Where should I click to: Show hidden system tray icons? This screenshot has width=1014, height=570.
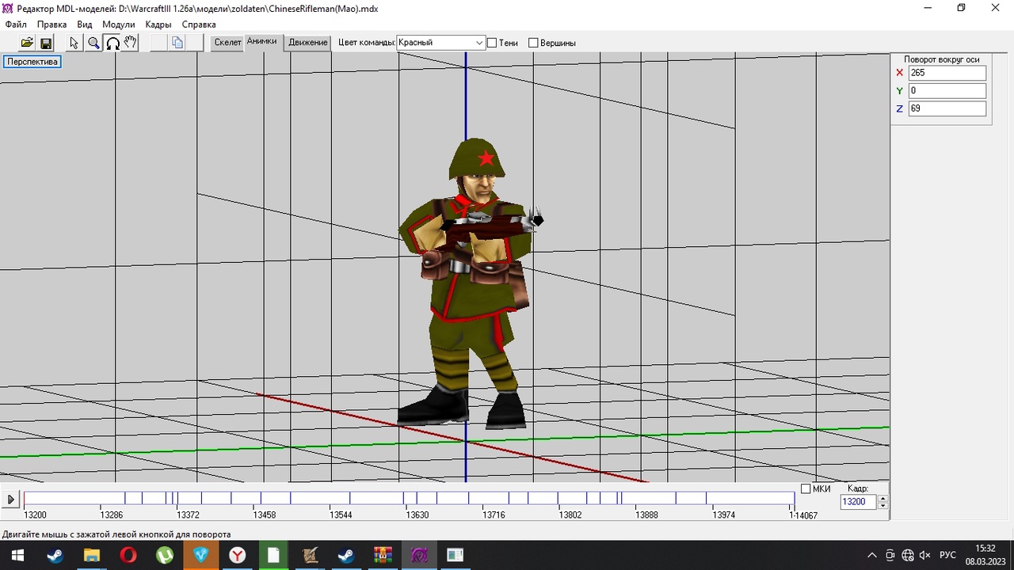click(872, 555)
